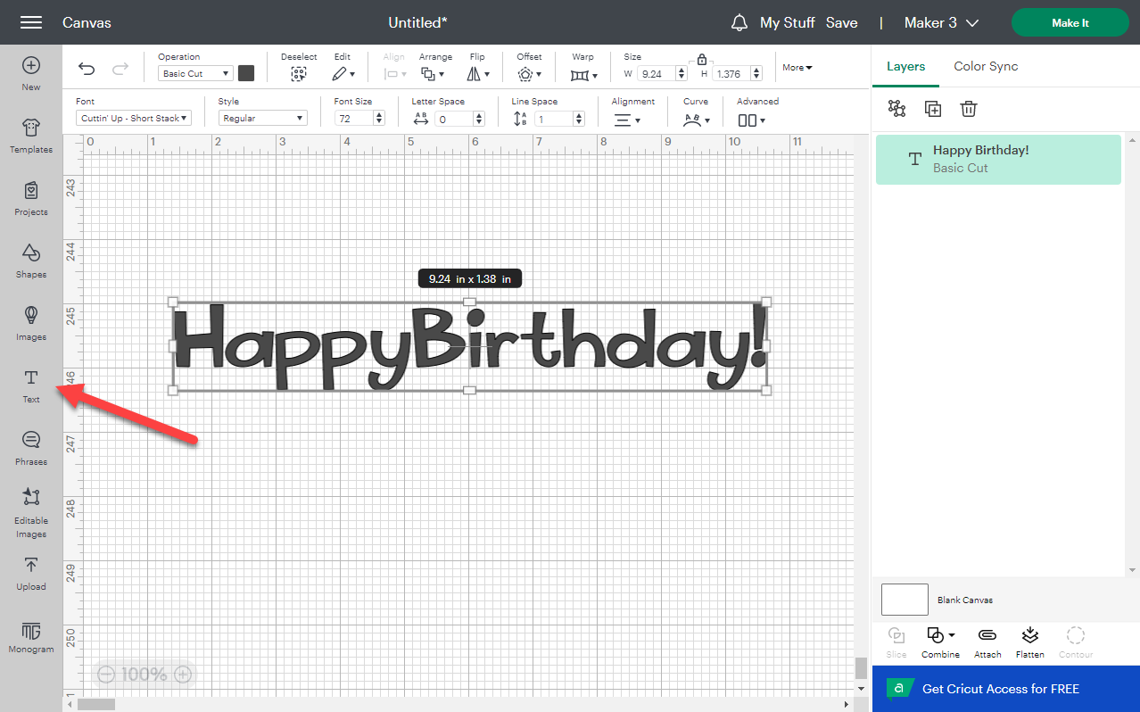Viewport: 1140px width, 712px height.
Task: Open the hamburger menu next to Canvas
Action: point(31,22)
